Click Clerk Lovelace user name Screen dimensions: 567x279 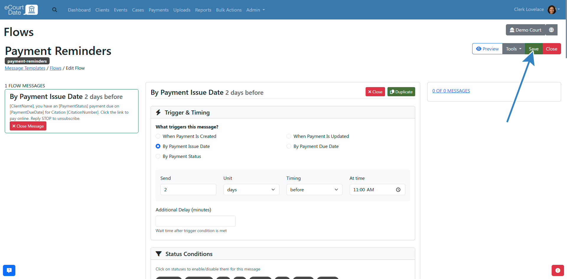pos(529,9)
